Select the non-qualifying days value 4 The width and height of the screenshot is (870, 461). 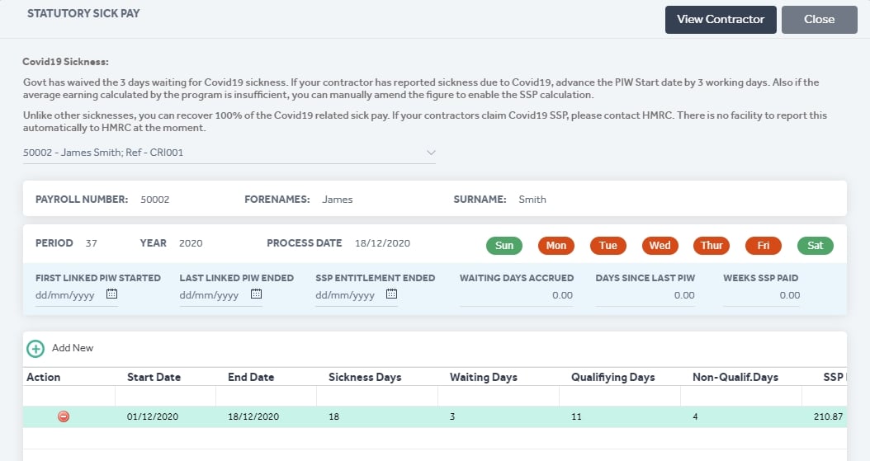point(695,416)
